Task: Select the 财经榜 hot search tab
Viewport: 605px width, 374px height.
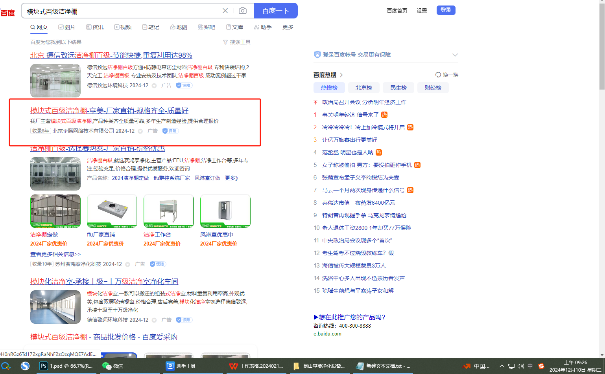Action: [x=433, y=88]
